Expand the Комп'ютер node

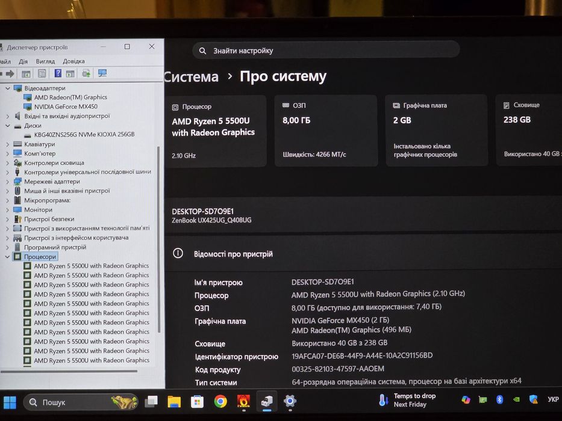[7, 153]
